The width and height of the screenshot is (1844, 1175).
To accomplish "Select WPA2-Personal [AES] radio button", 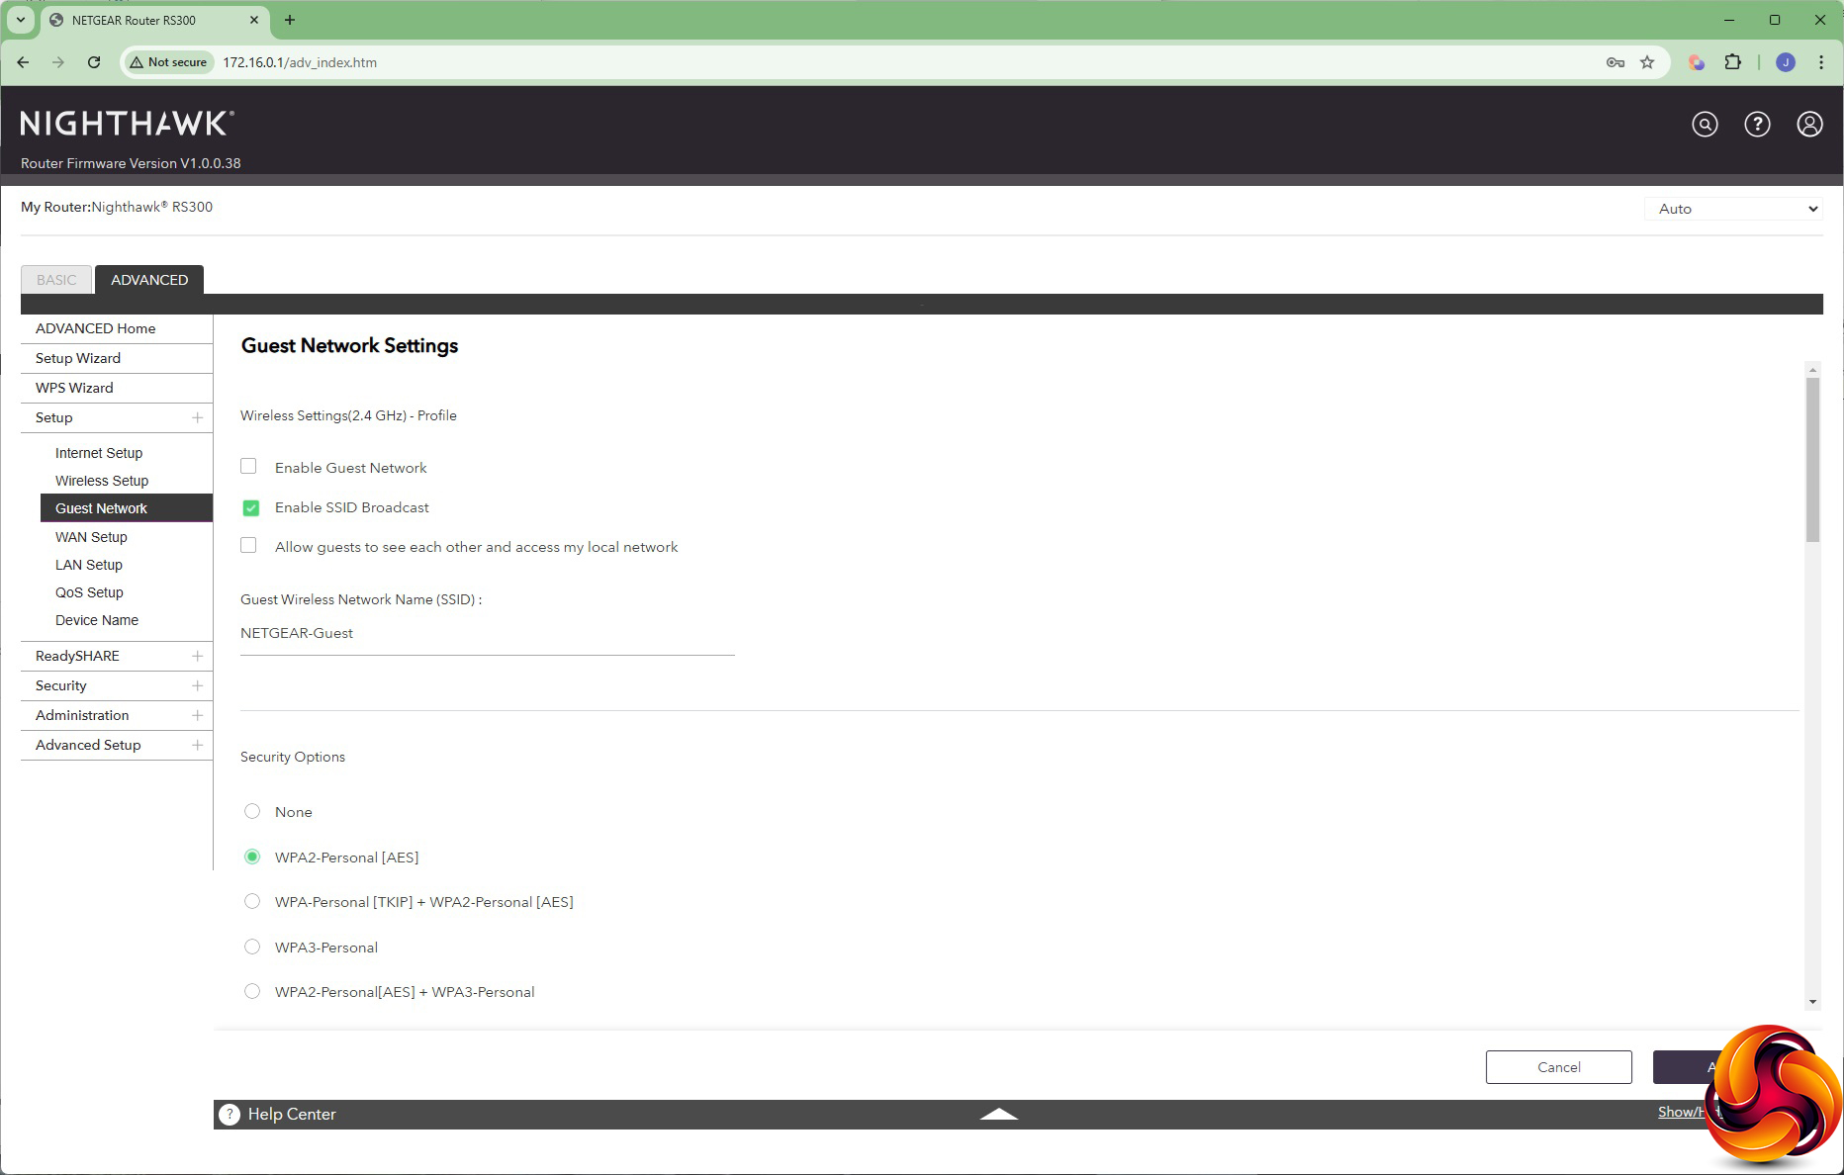I will point(252,857).
